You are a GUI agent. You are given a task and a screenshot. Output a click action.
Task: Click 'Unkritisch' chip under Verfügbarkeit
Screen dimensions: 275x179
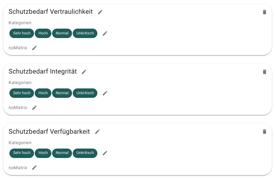(x=85, y=153)
